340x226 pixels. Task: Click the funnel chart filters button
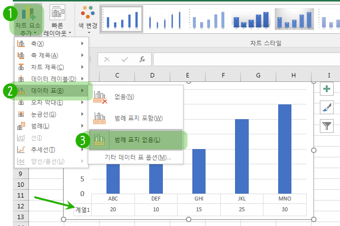pyautogui.click(x=327, y=126)
